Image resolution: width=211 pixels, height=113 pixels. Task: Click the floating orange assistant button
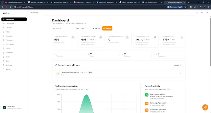(x=205, y=107)
